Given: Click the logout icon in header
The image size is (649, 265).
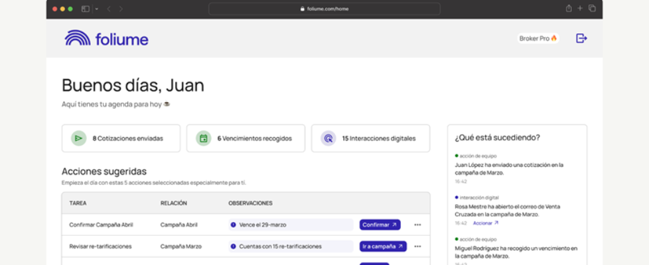Looking at the screenshot, I should (x=581, y=38).
